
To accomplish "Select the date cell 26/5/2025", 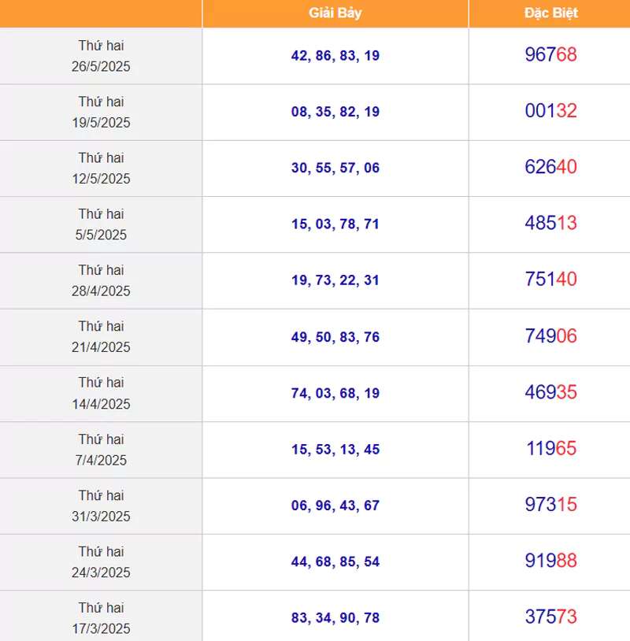I will (101, 56).
